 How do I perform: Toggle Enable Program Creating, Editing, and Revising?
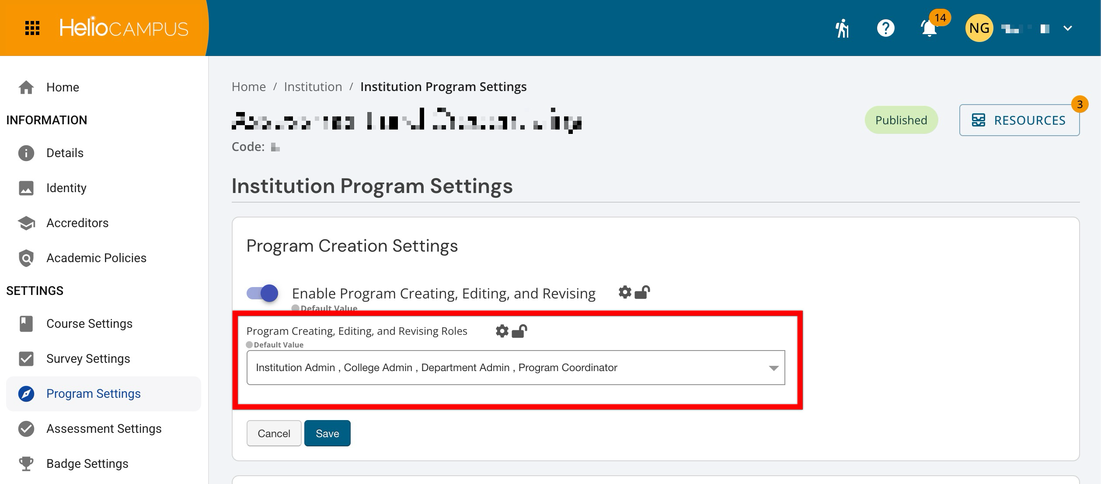click(262, 293)
